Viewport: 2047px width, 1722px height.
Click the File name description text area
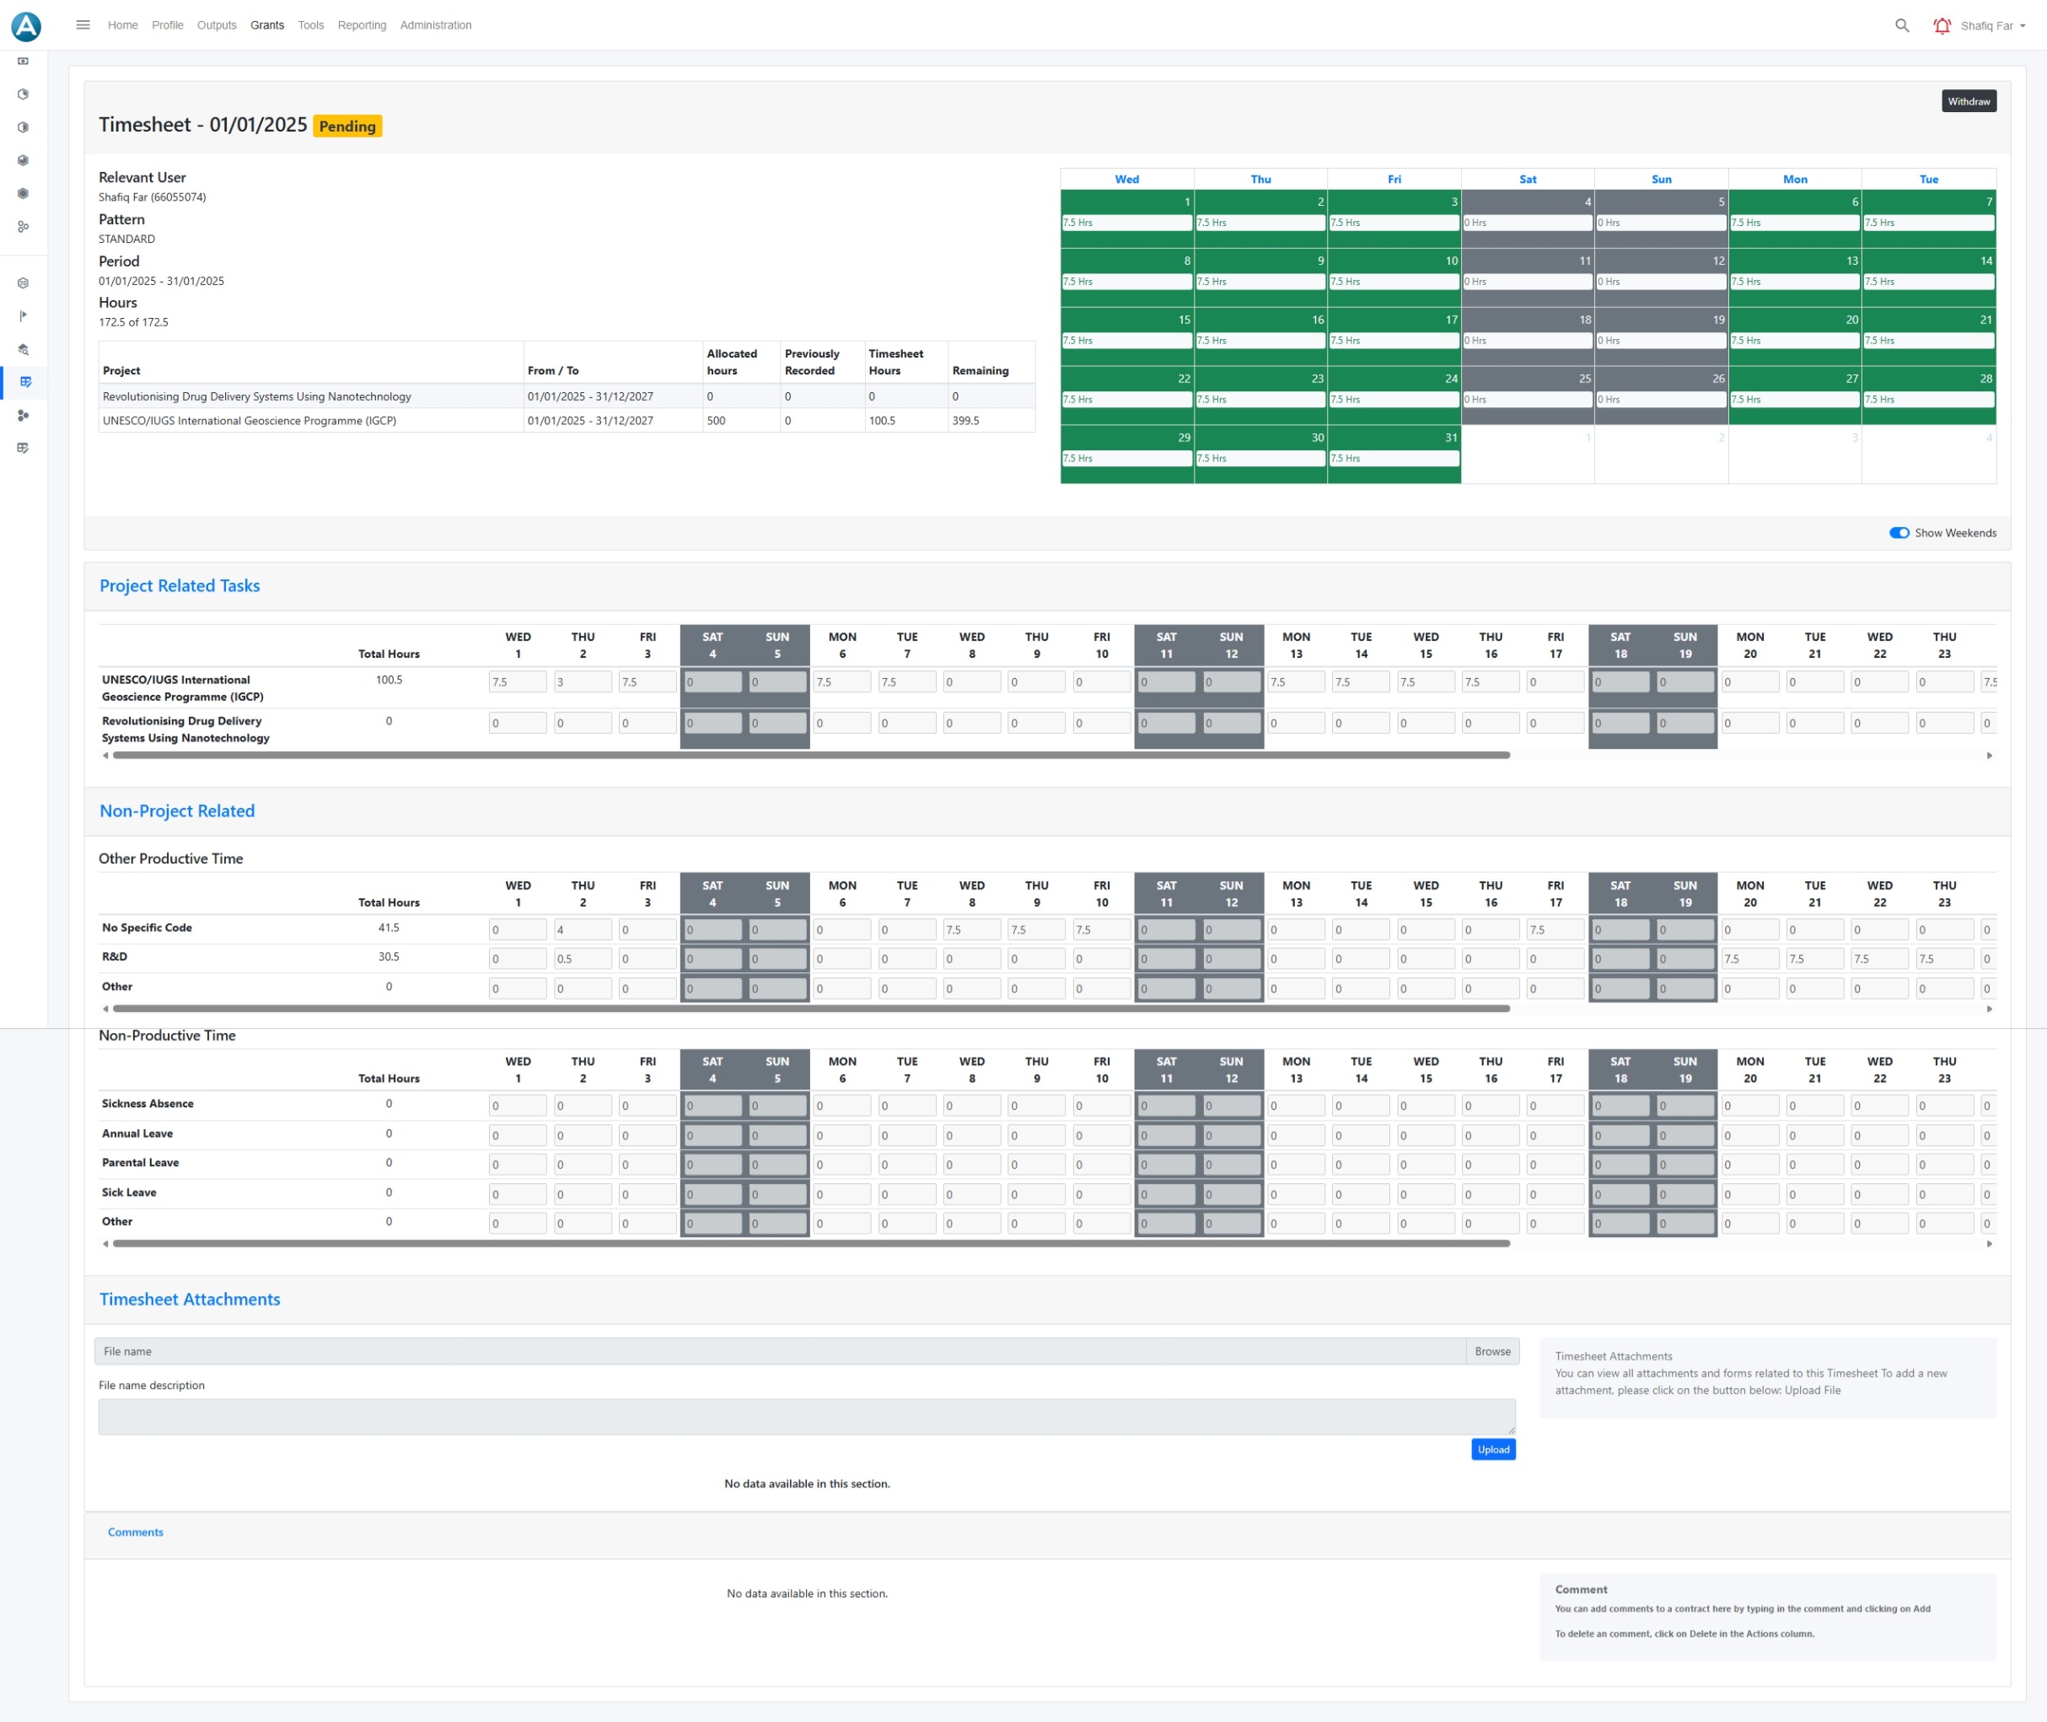click(x=806, y=1417)
